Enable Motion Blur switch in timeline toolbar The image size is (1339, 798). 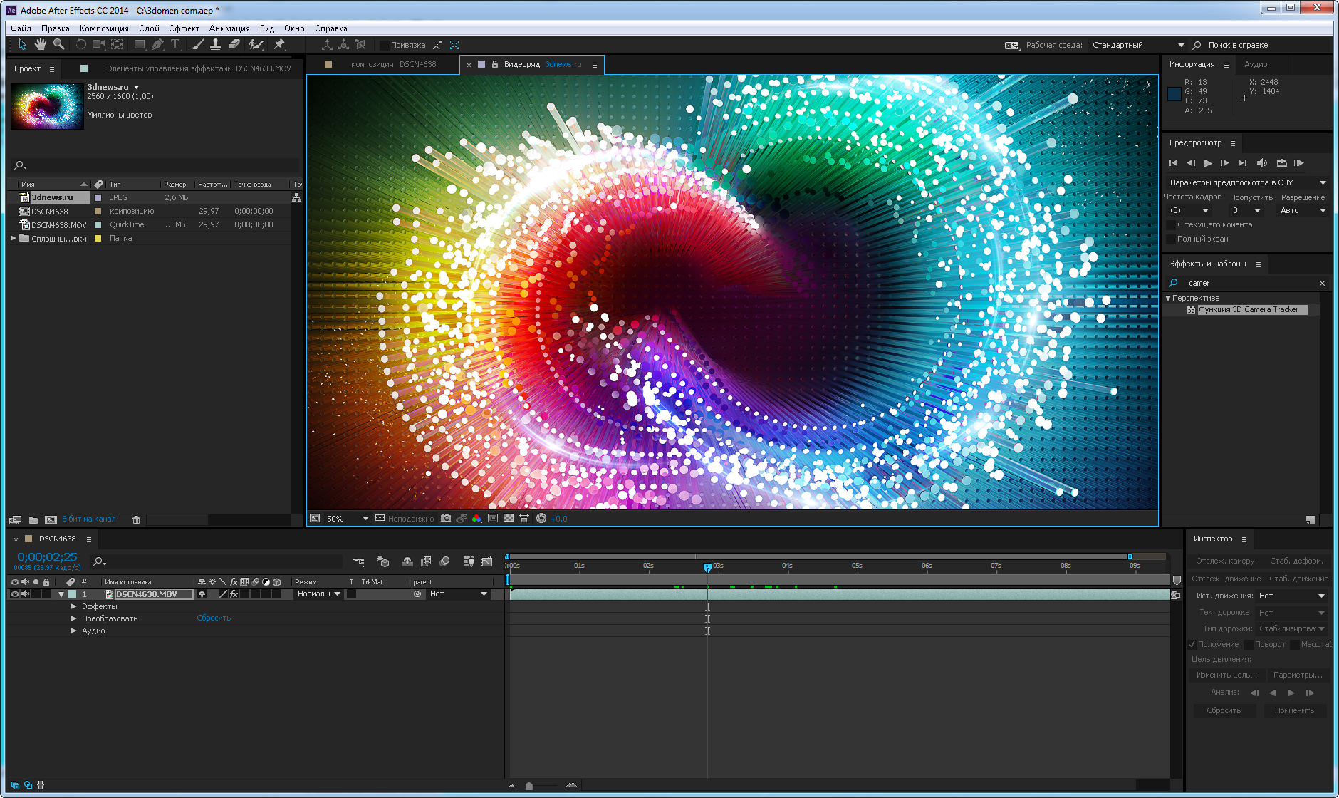pos(445,561)
